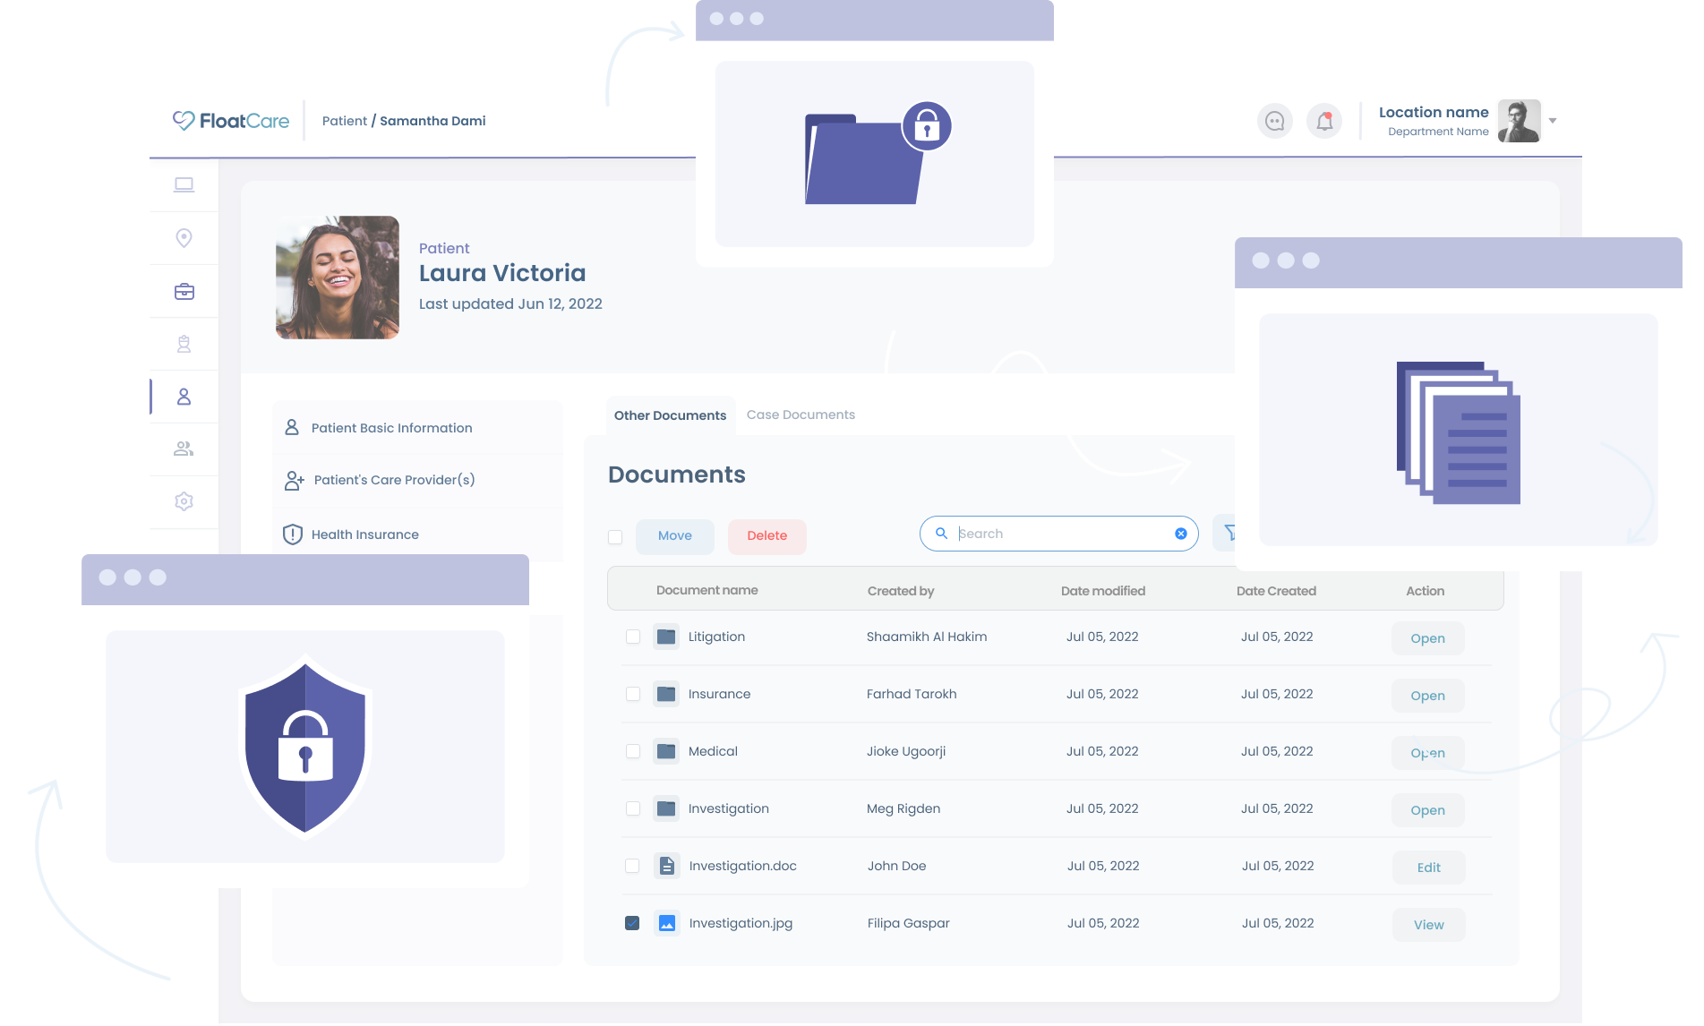Check the Investigation folder row checkbox
This screenshot has height=1026, width=1704.
click(x=633, y=808)
